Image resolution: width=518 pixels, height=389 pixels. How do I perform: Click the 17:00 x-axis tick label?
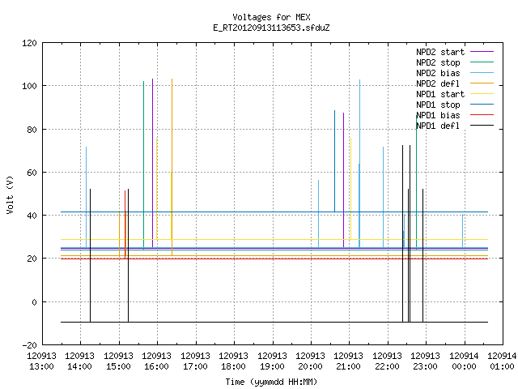(195, 361)
